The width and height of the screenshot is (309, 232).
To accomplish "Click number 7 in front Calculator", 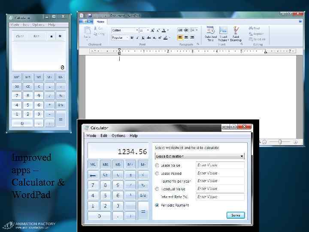I will point(93,185).
